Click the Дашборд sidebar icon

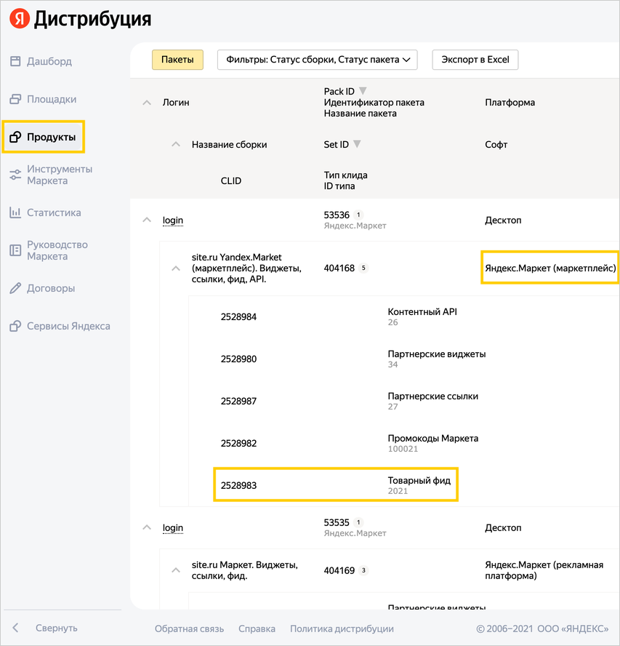click(x=15, y=61)
